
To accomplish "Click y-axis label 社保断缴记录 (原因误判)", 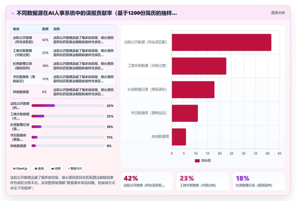I will [147, 90].
